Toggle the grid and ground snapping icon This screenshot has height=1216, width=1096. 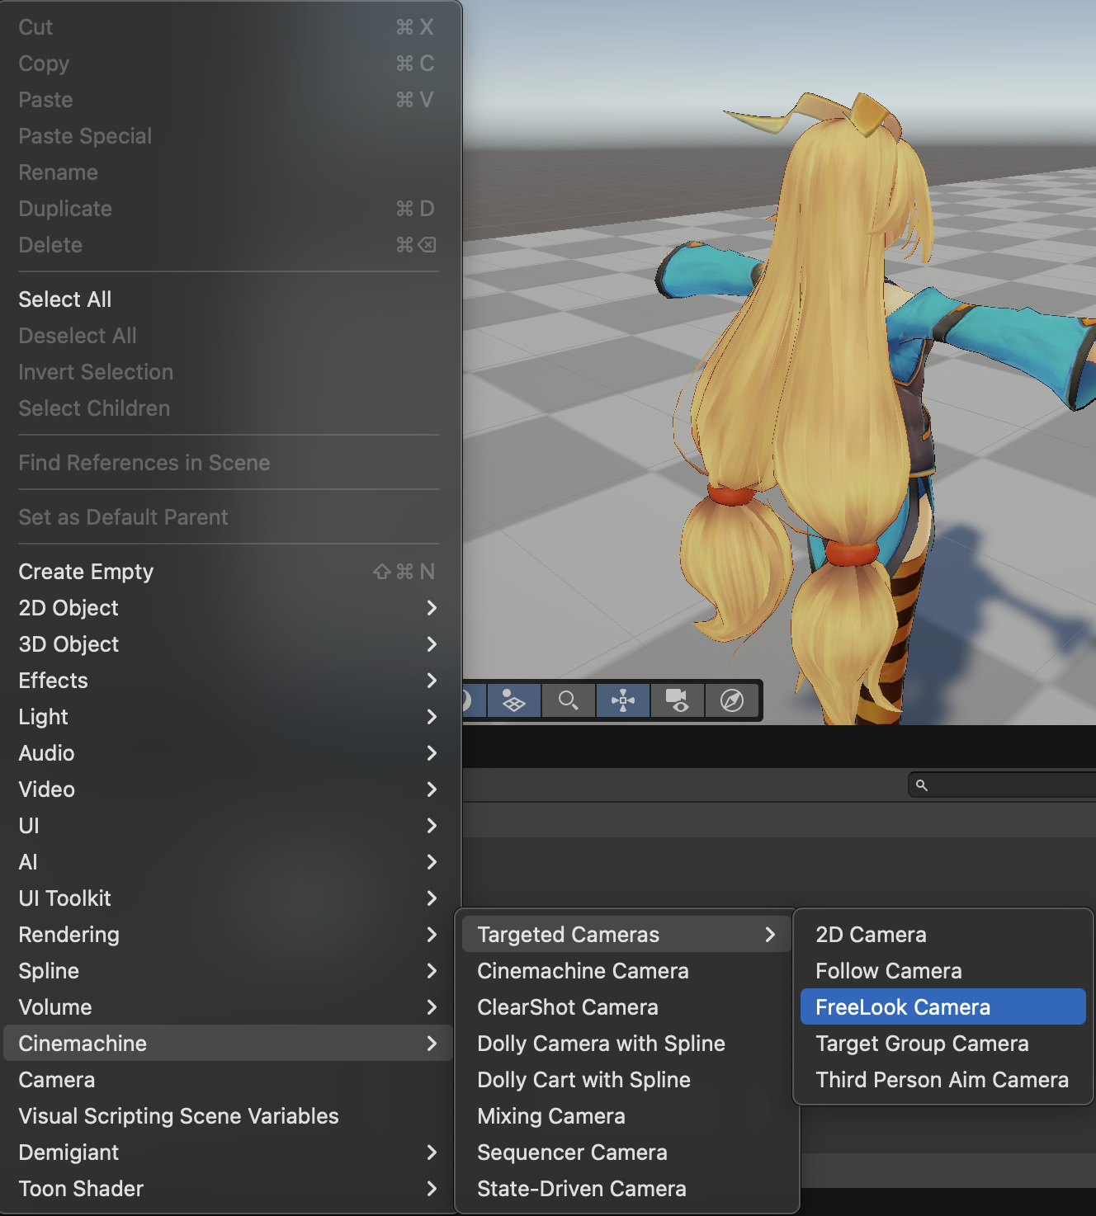(x=513, y=701)
